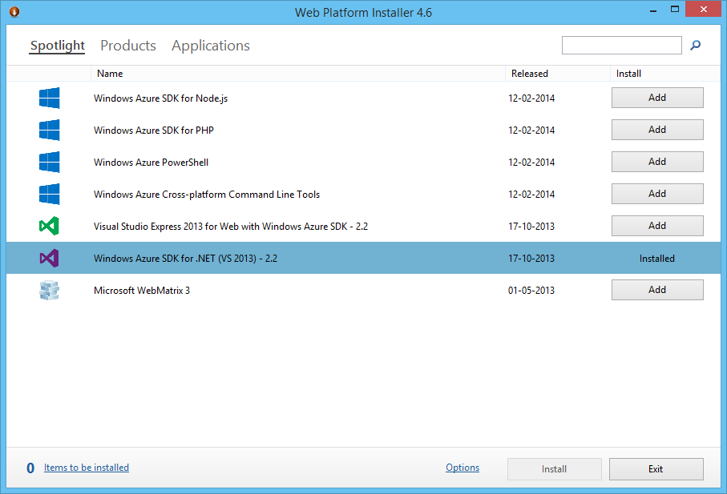The image size is (727, 494).
Task: Click the purple Visual Studio icon for Azure SDK .NET
Action: pos(49,258)
